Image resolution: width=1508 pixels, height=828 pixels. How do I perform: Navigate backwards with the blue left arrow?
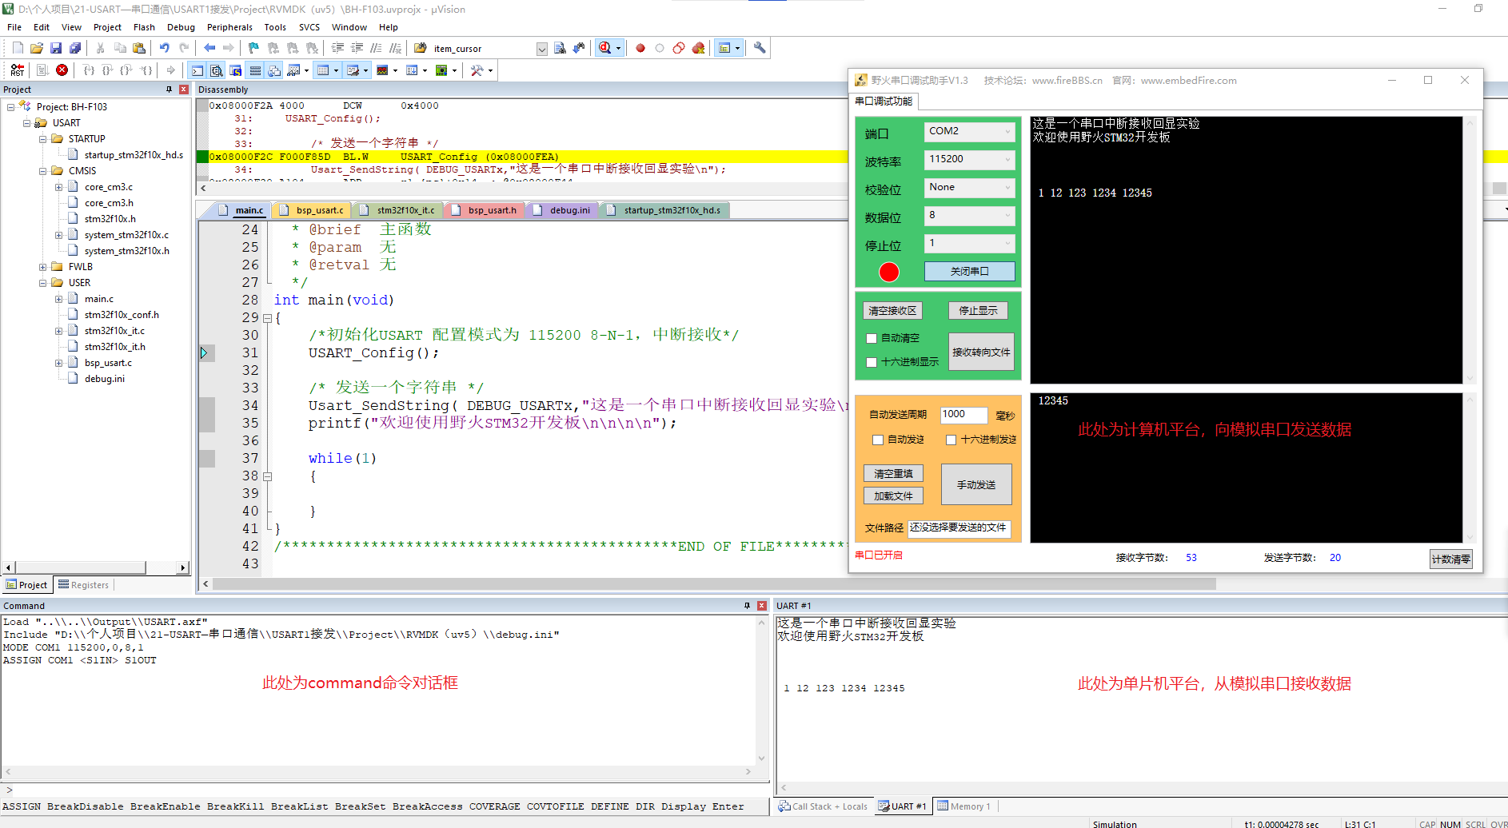tap(209, 48)
